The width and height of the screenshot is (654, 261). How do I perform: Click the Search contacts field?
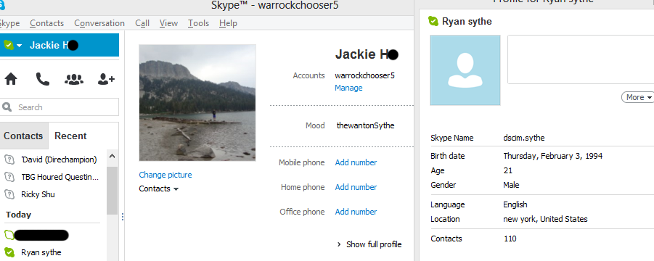click(x=60, y=107)
